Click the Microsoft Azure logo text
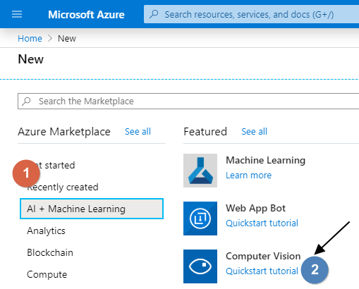Image resolution: width=359 pixels, height=289 pixels. click(x=86, y=15)
